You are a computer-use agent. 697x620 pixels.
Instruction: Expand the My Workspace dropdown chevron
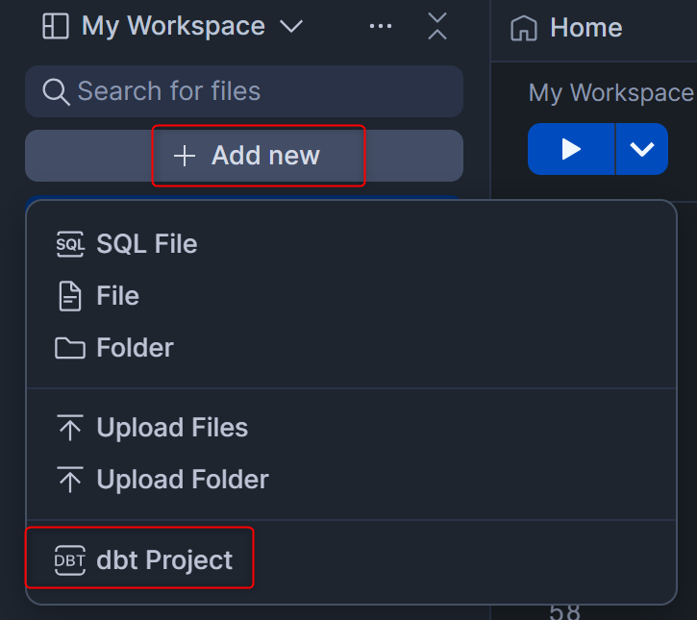tap(290, 27)
